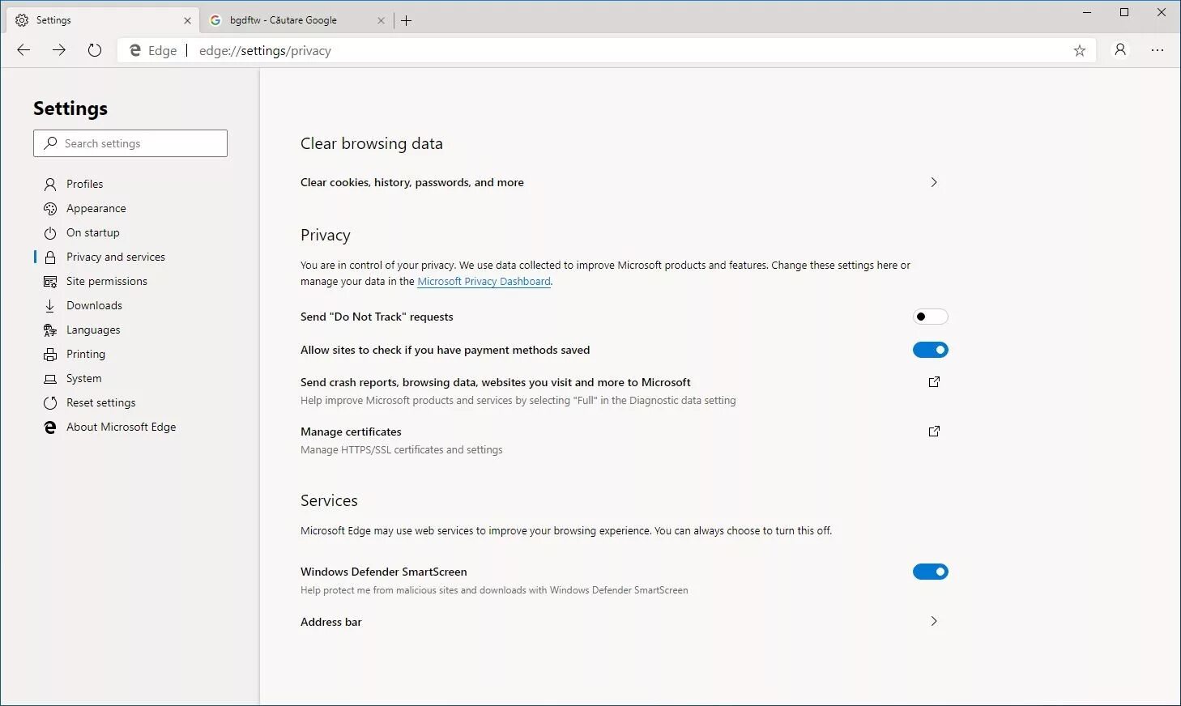
Task: Open the Settings and more ellipsis menu
Action: pyautogui.click(x=1158, y=50)
